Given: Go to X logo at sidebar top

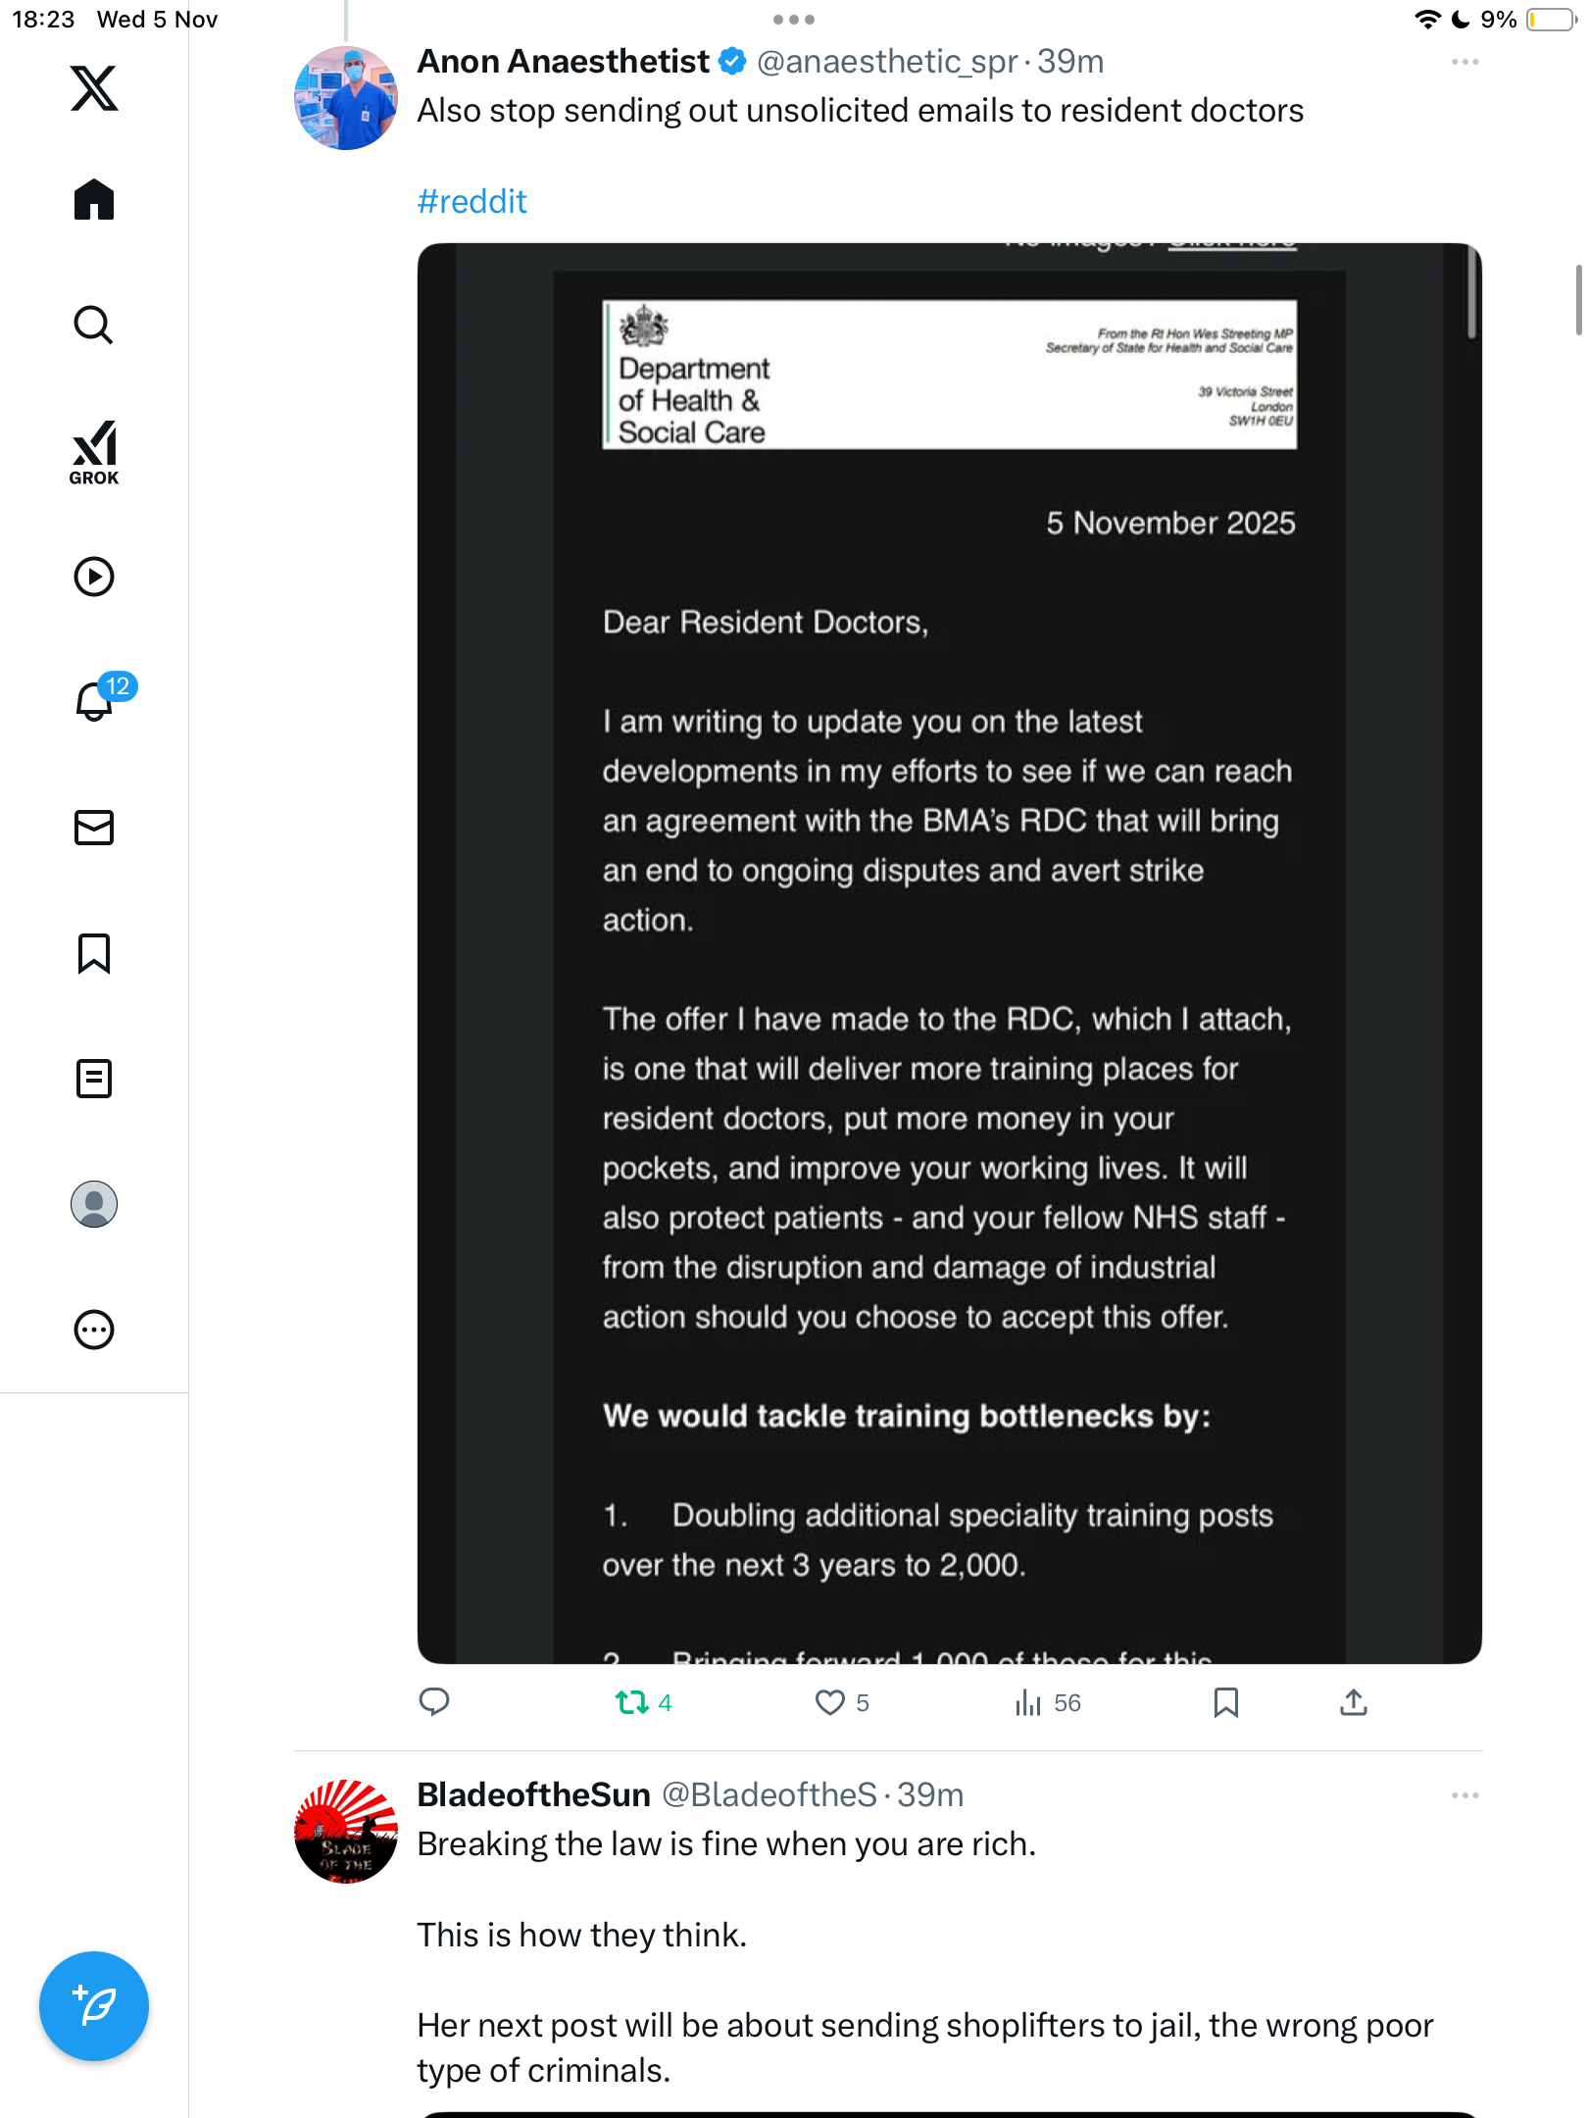Looking at the screenshot, I should point(94,88).
